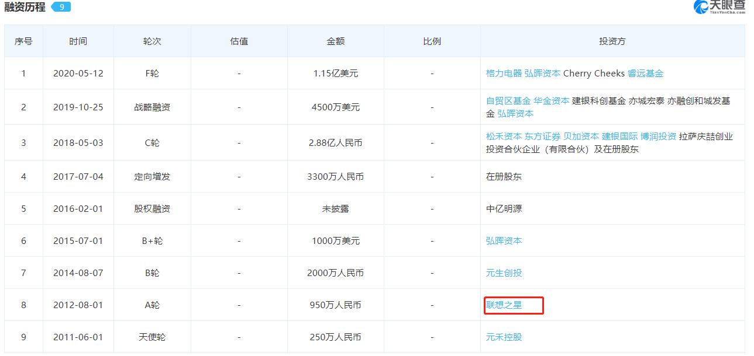Select the date 2017-07-04
Screen dimensions: 754x356
78,176
